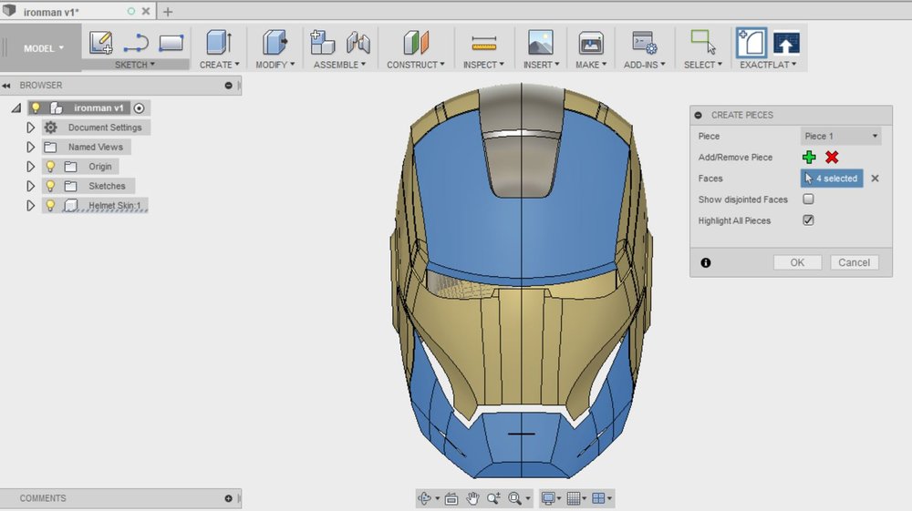The image size is (912, 511).
Task: Uncheck Highlight All Pieces checkbox
Action: click(808, 220)
